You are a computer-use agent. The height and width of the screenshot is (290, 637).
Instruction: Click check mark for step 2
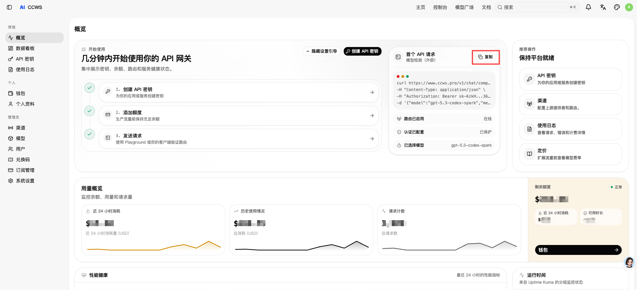point(90,111)
